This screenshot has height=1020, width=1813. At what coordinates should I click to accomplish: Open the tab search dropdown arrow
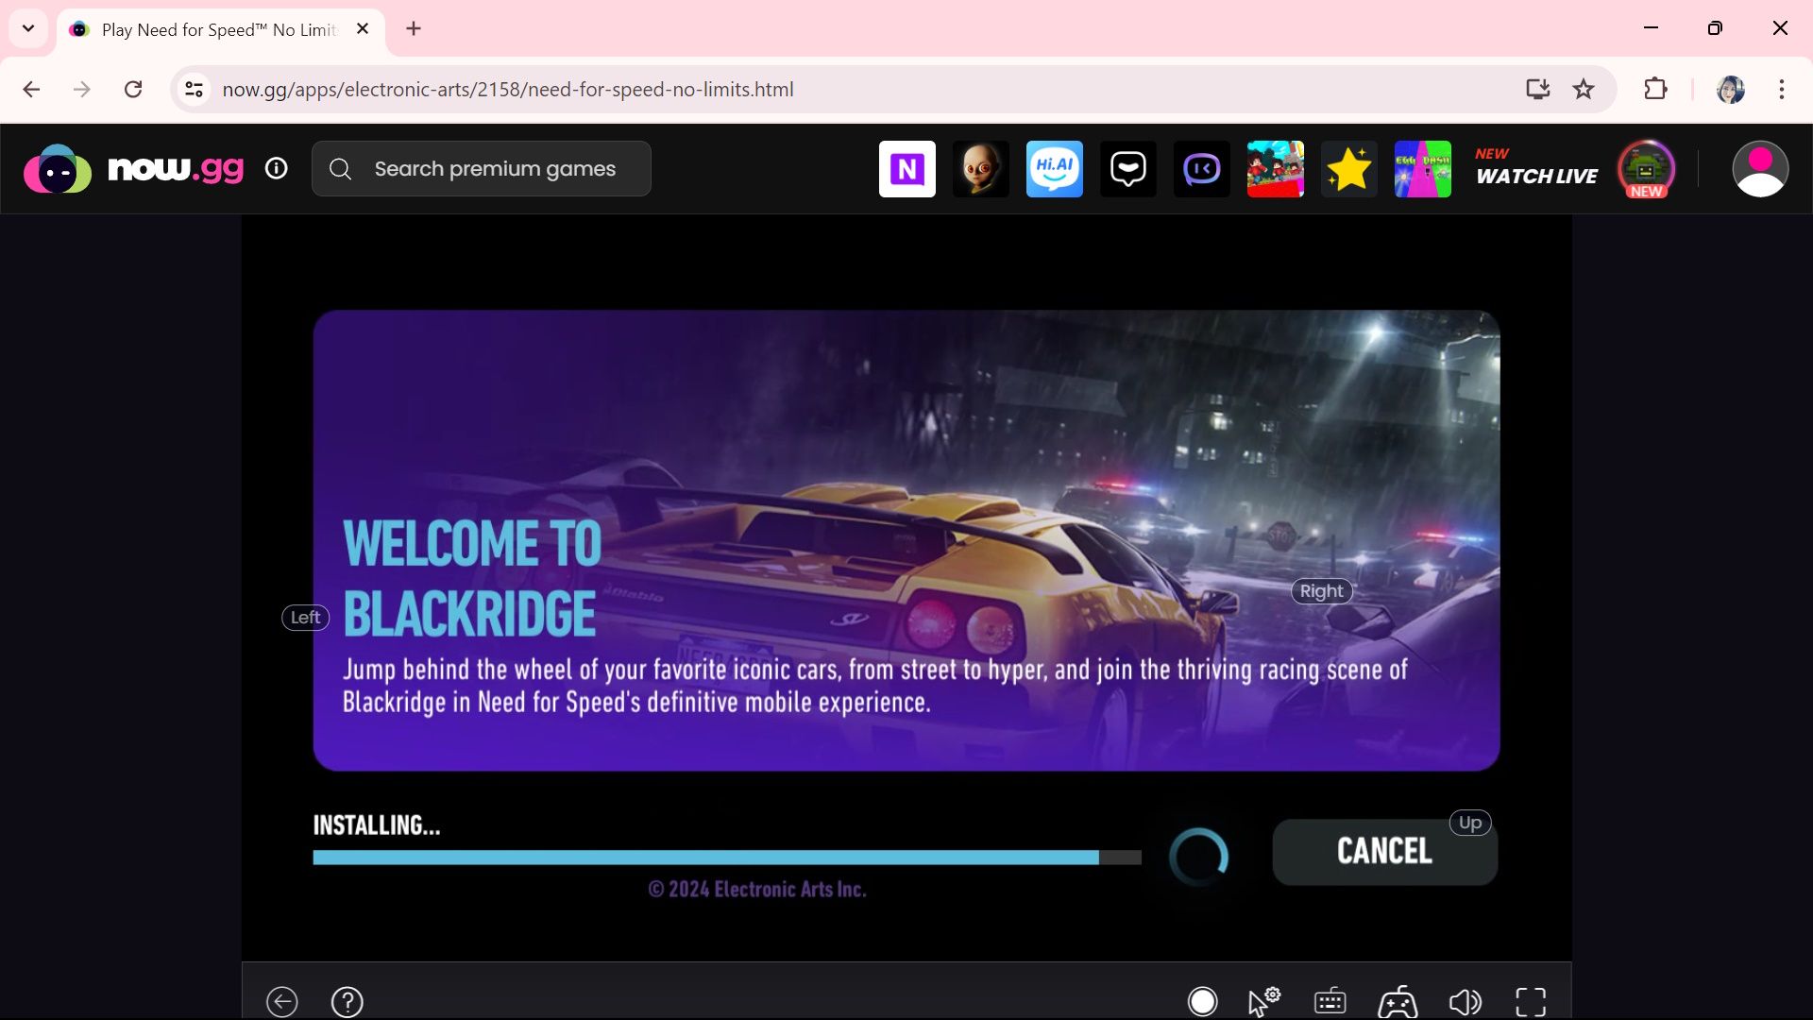click(x=28, y=28)
